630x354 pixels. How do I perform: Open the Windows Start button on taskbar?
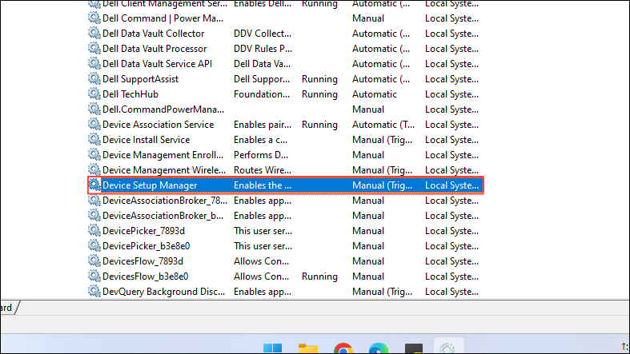coord(272,348)
